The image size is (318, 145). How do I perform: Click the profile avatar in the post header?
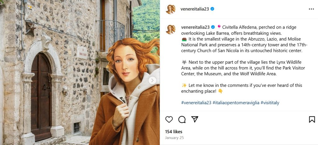point(170,9)
